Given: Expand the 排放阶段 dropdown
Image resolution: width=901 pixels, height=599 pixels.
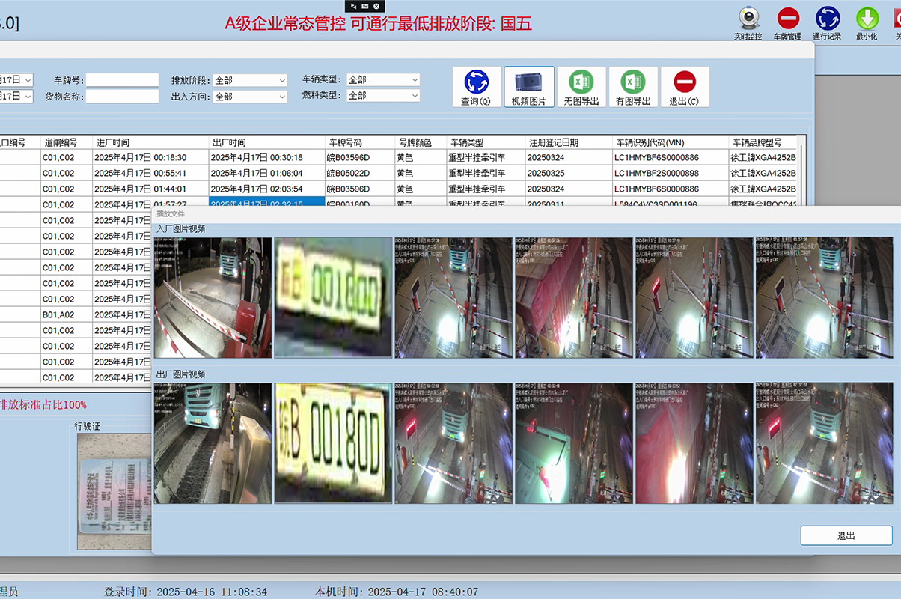Looking at the screenshot, I should (x=250, y=80).
